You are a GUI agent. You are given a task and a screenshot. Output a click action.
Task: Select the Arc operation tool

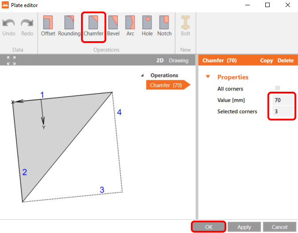click(x=130, y=26)
